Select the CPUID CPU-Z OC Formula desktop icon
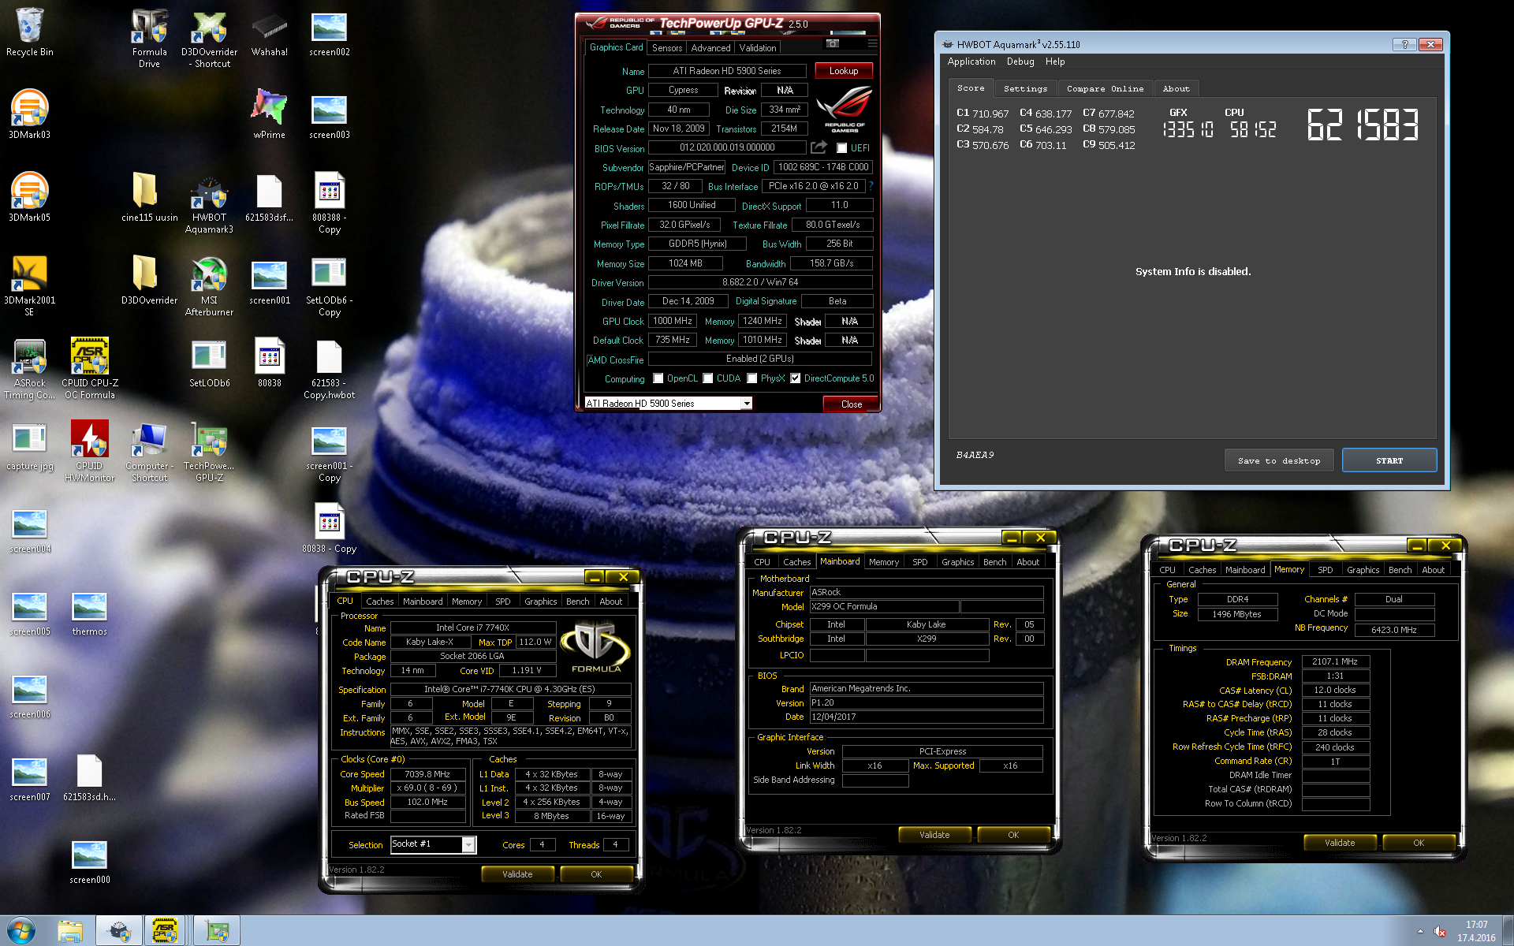Image resolution: width=1514 pixels, height=946 pixels. pos(89,369)
